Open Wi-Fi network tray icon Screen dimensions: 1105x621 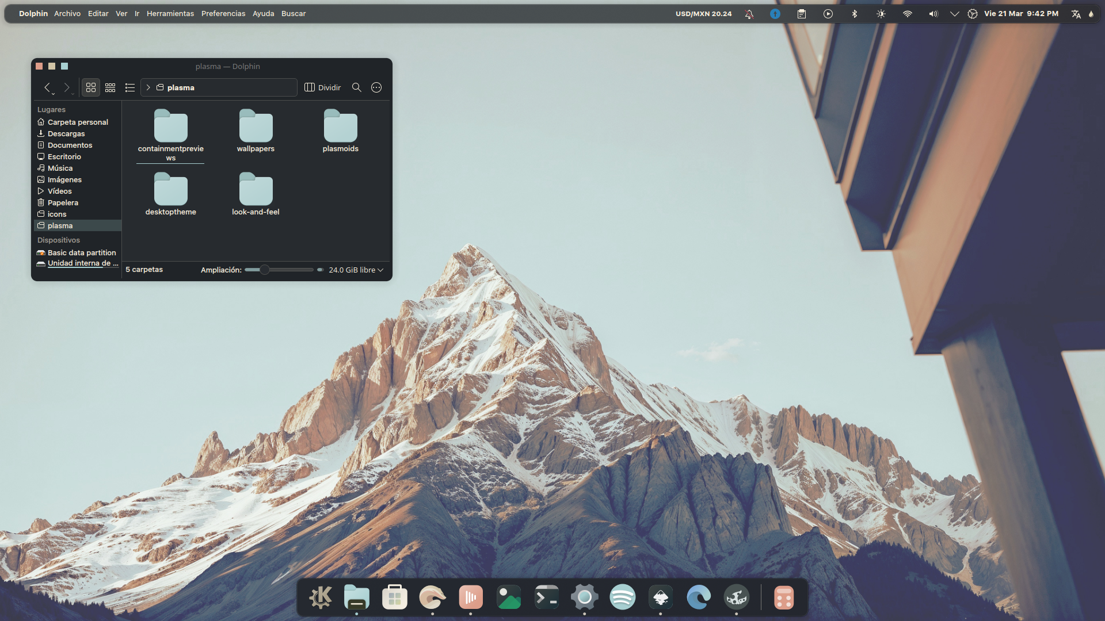coord(908,14)
